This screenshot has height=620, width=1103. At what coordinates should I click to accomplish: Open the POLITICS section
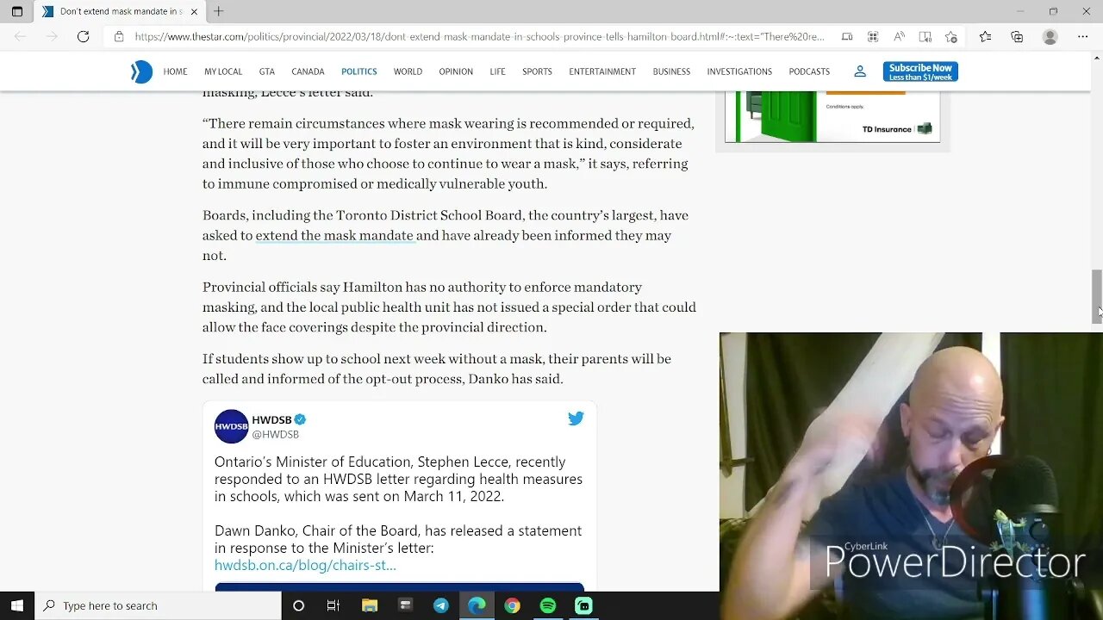359,71
